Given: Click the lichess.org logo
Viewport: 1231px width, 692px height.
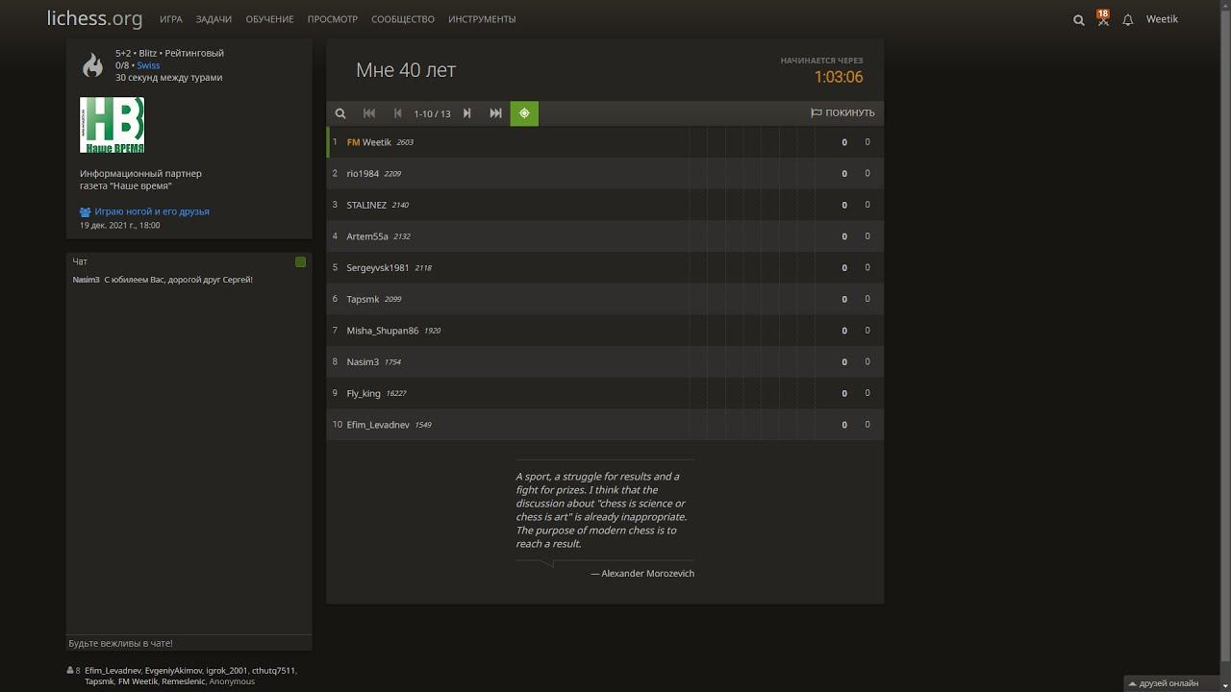Looking at the screenshot, I should (x=95, y=18).
